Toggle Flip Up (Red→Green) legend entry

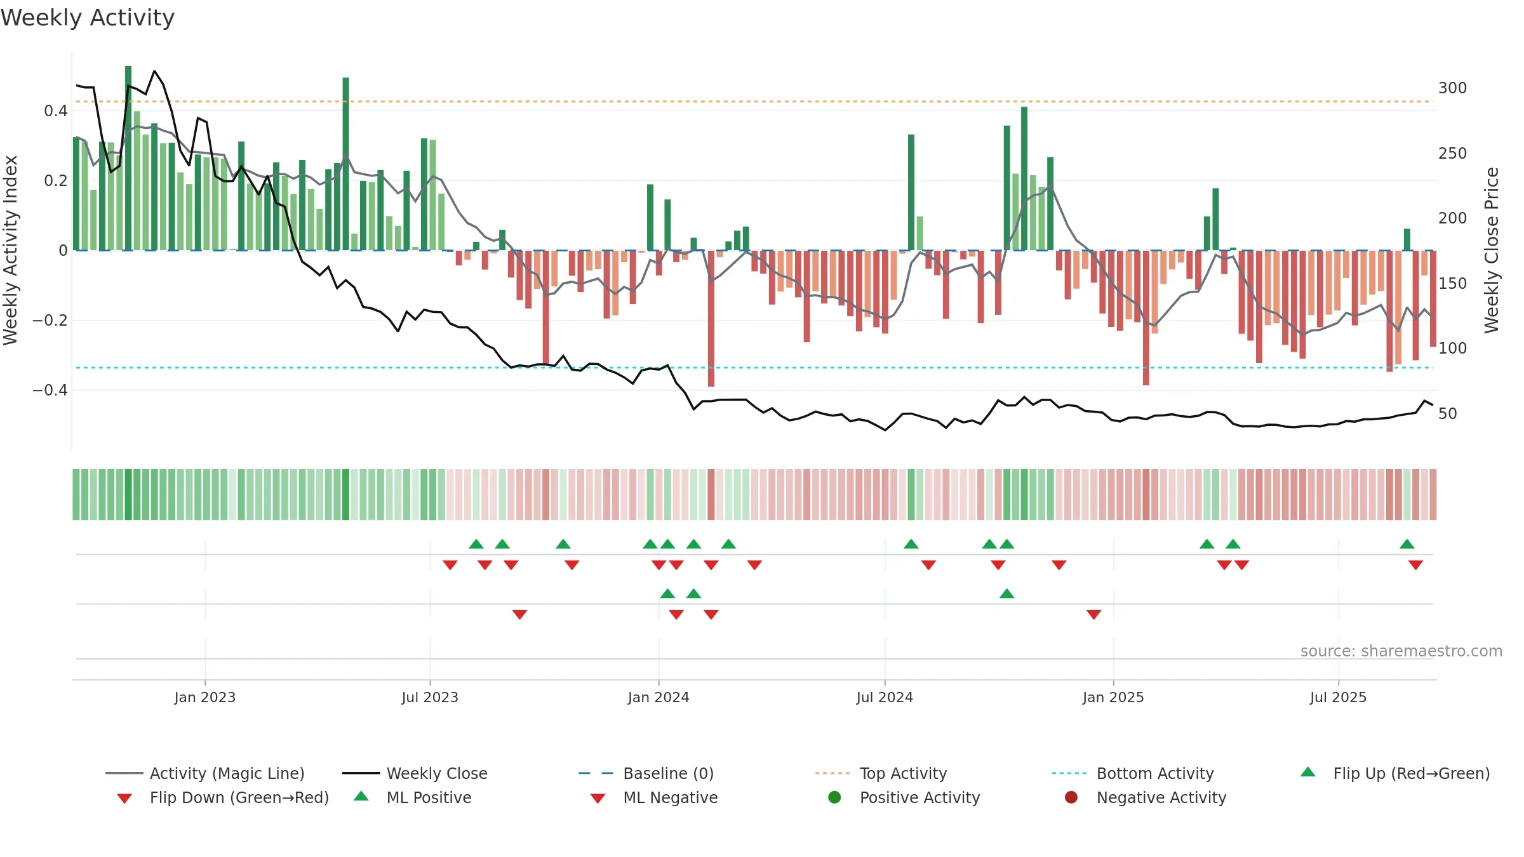click(1395, 773)
